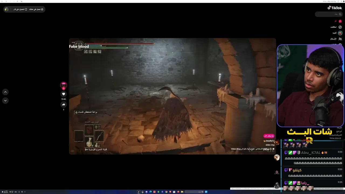Viewport: 345px width, 194px height.
Task: Like the video with the heart
Action: tap(64, 94)
